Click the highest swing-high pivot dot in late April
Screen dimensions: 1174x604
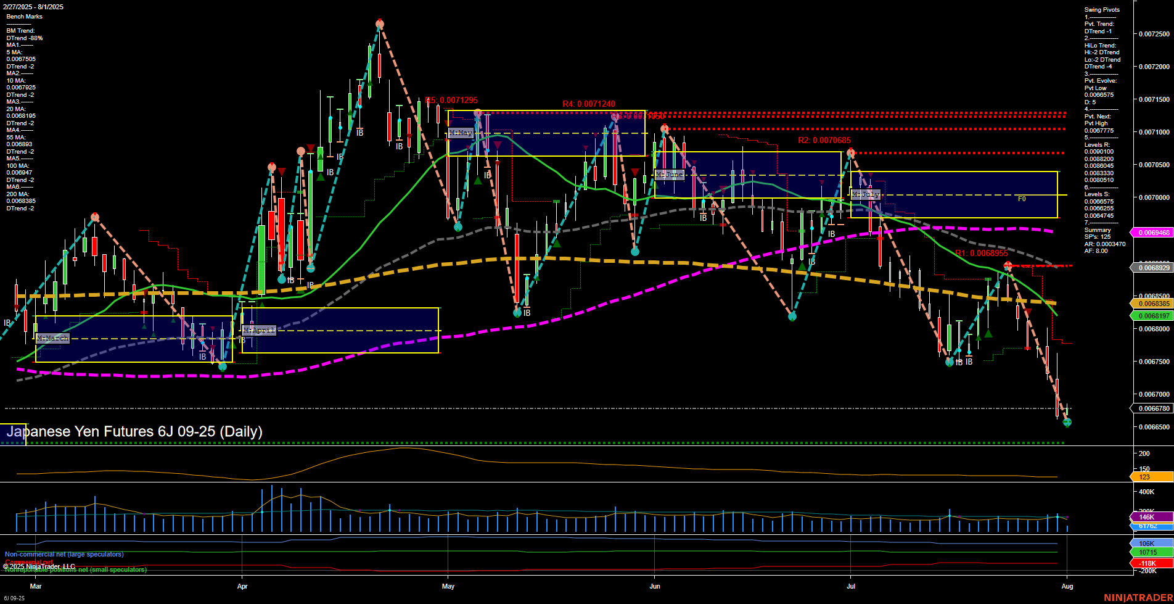[380, 24]
